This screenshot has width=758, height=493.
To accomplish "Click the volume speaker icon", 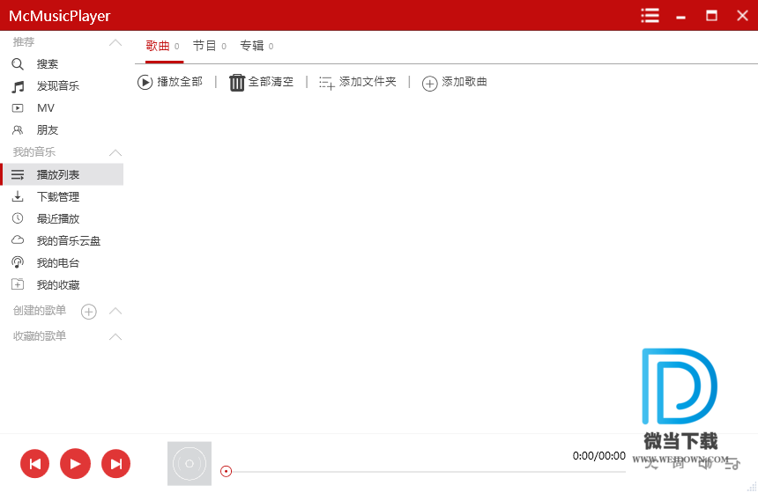I will pos(705,463).
